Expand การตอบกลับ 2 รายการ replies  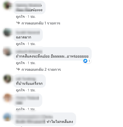pos(41,69)
